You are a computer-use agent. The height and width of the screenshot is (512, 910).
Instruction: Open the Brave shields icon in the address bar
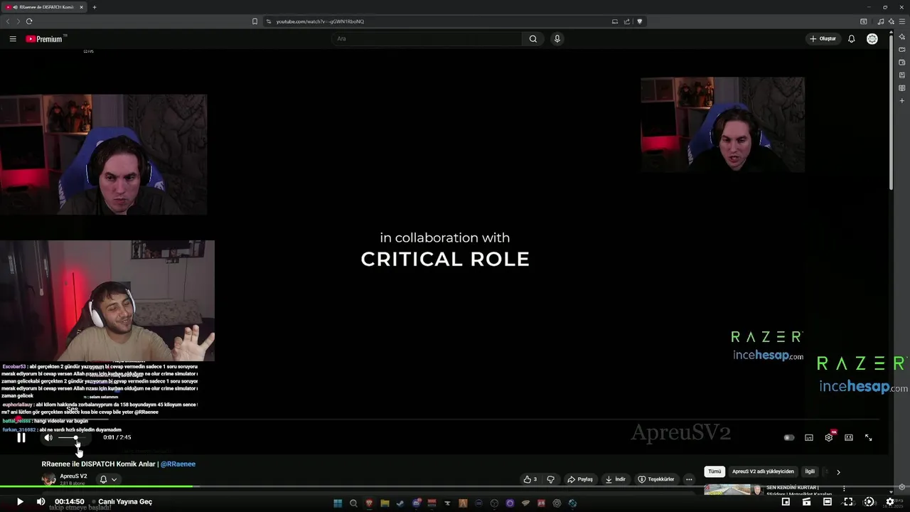tap(640, 21)
